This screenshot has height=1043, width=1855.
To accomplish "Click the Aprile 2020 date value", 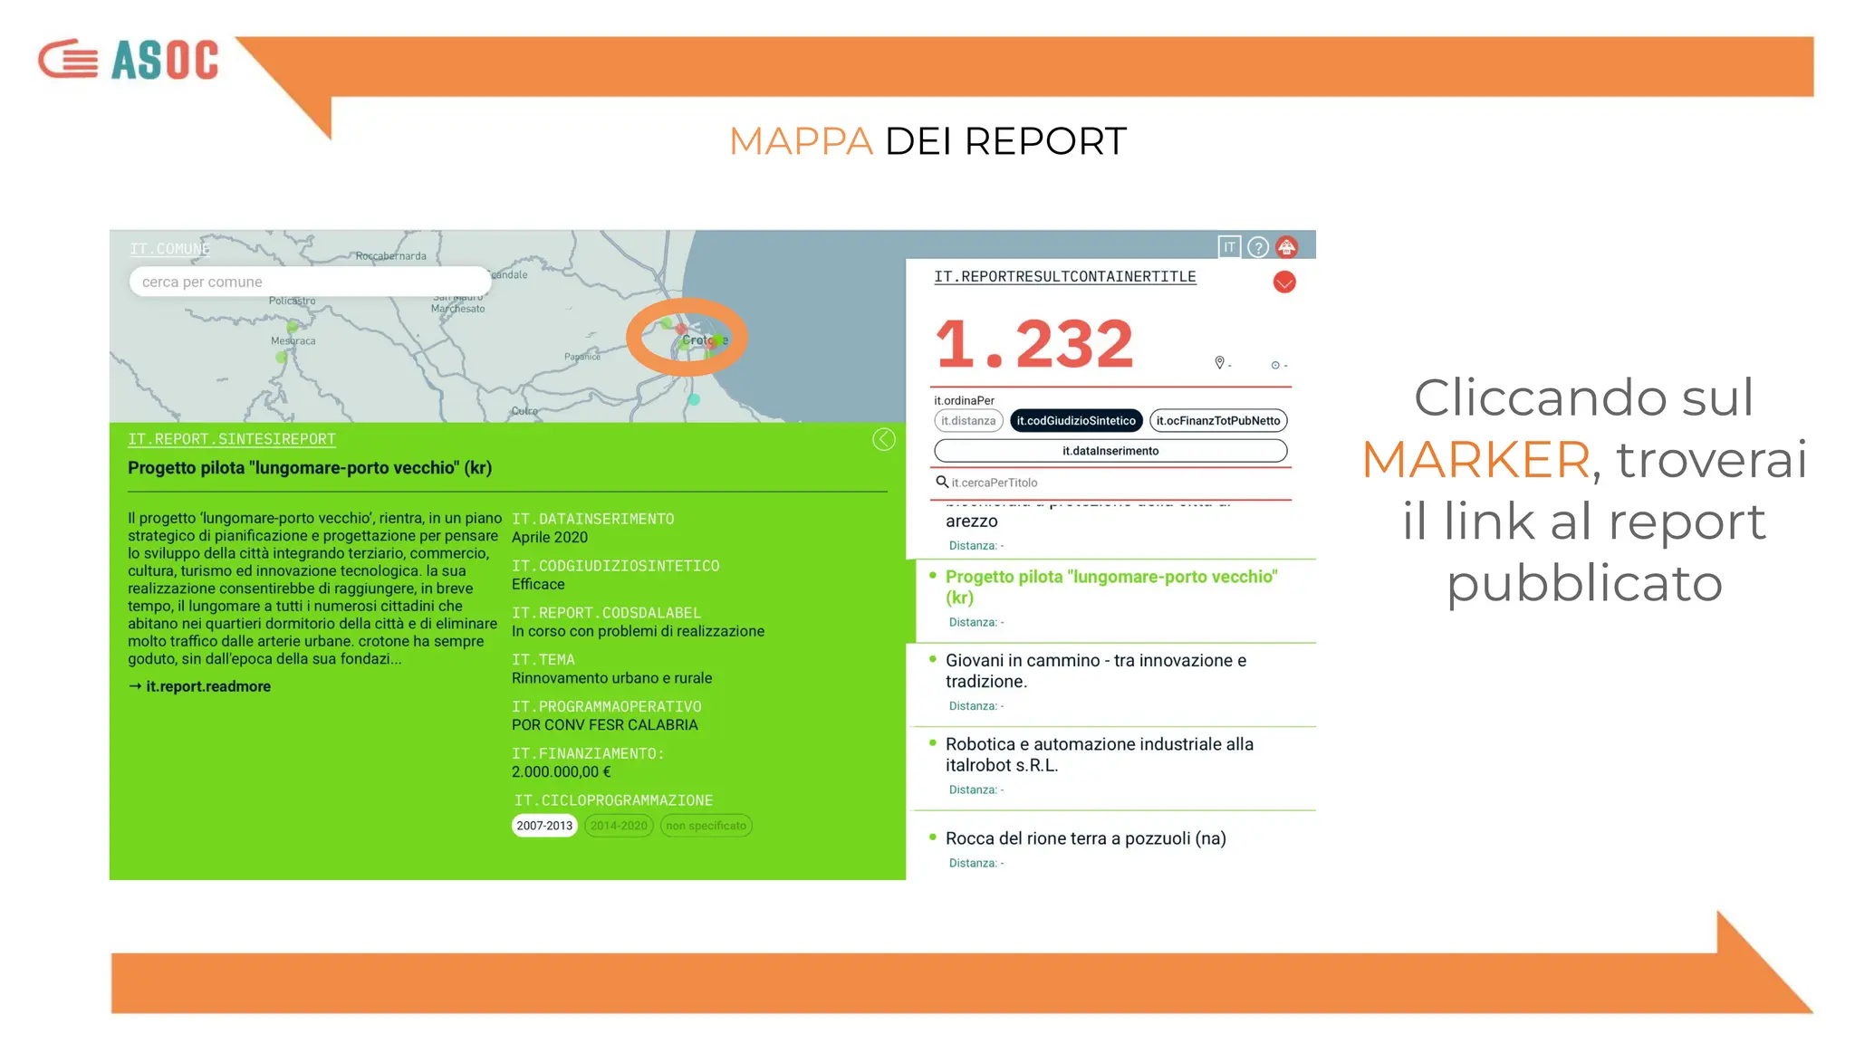I will coord(550,537).
